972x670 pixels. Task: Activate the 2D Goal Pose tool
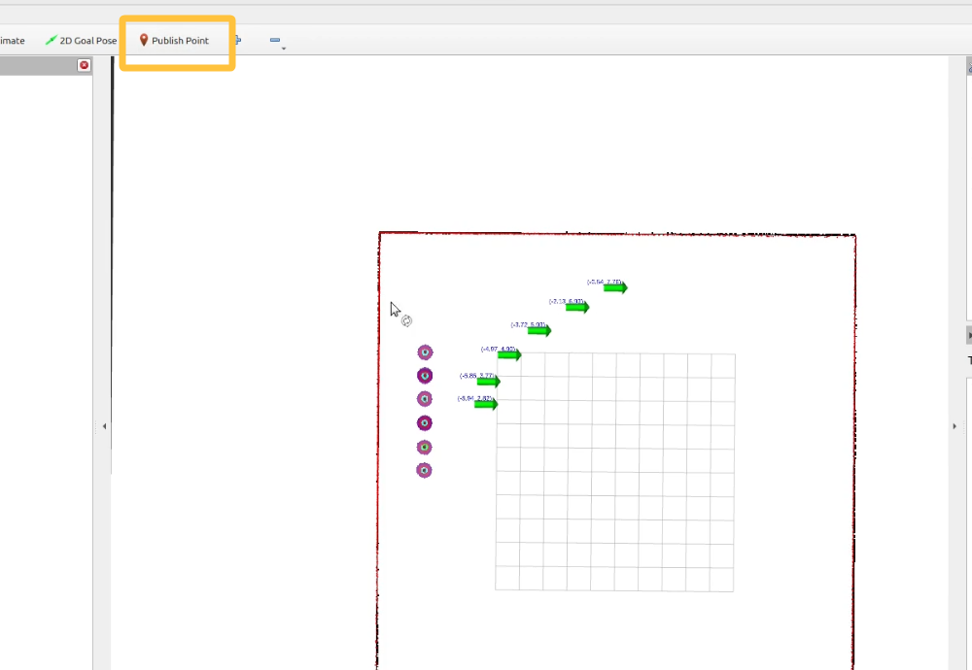[x=82, y=41]
